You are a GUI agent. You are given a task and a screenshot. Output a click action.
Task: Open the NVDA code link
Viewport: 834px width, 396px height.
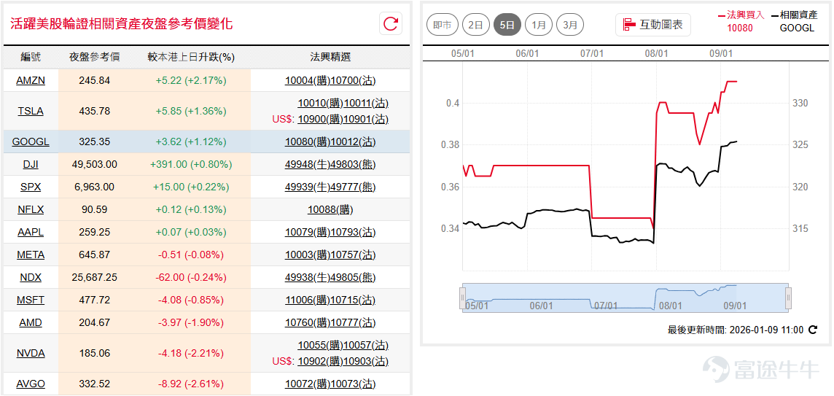[x=31, y=354]
